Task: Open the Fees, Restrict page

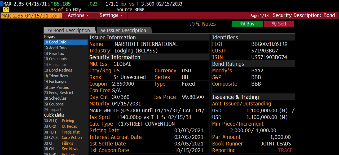Action: [x=59, y=93]
